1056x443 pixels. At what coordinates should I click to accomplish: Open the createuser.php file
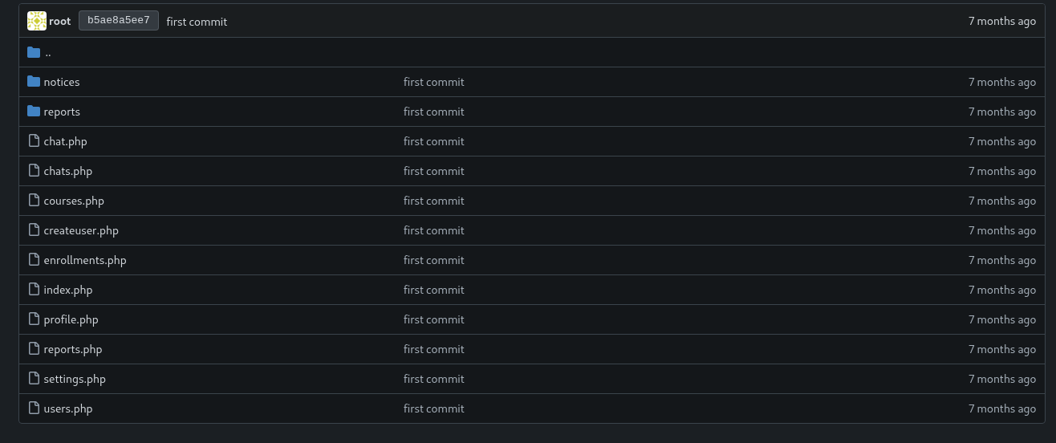81,230
